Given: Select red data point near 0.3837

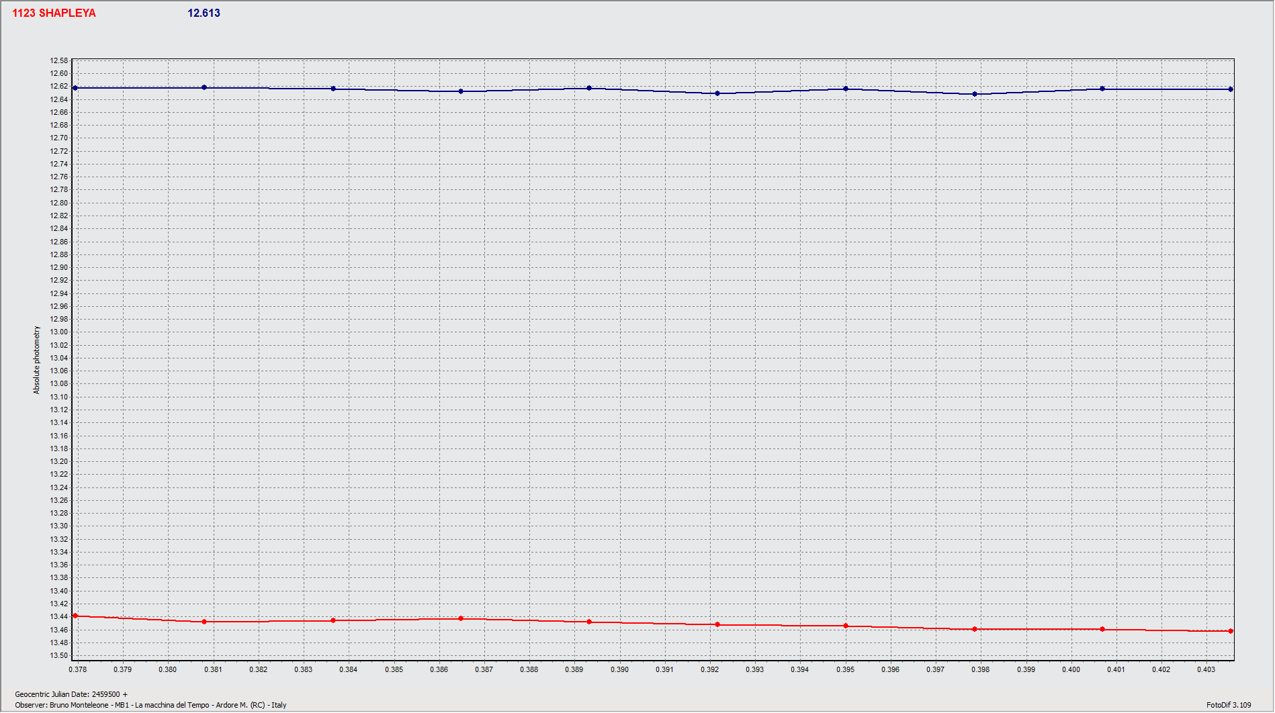Looking at the screenshot, I should 333,620.
